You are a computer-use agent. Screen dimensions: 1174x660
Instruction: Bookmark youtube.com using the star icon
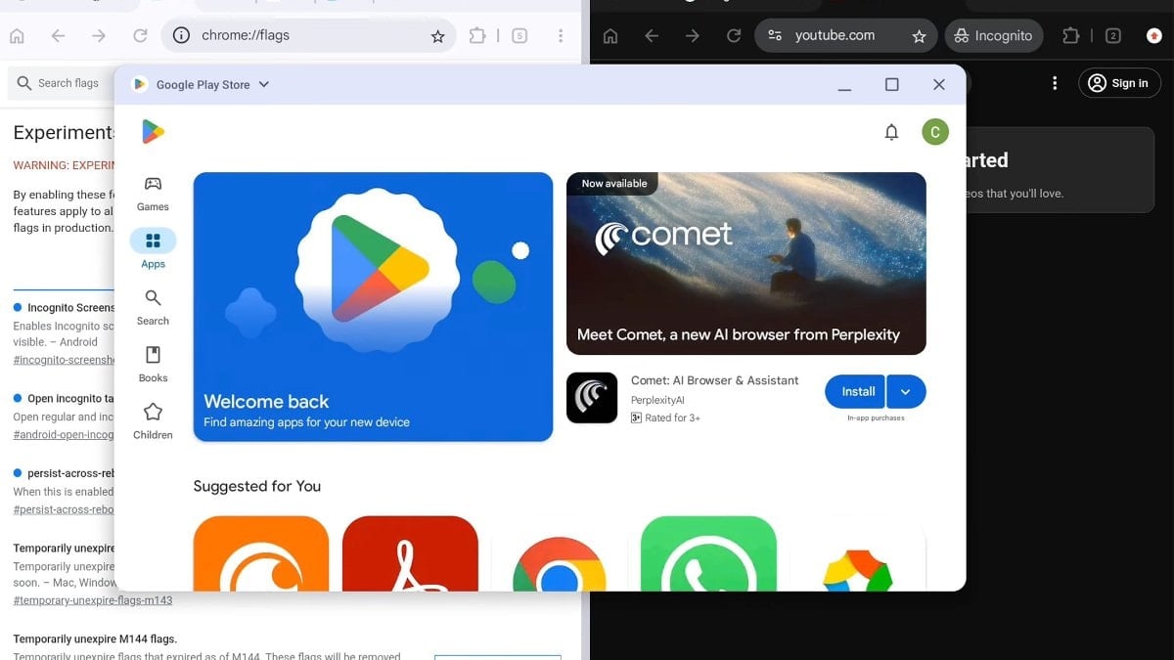(x=919, y=35)
